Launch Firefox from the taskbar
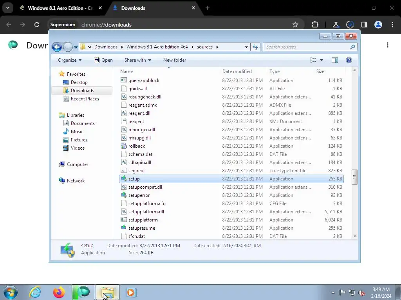 coord(59,292)
